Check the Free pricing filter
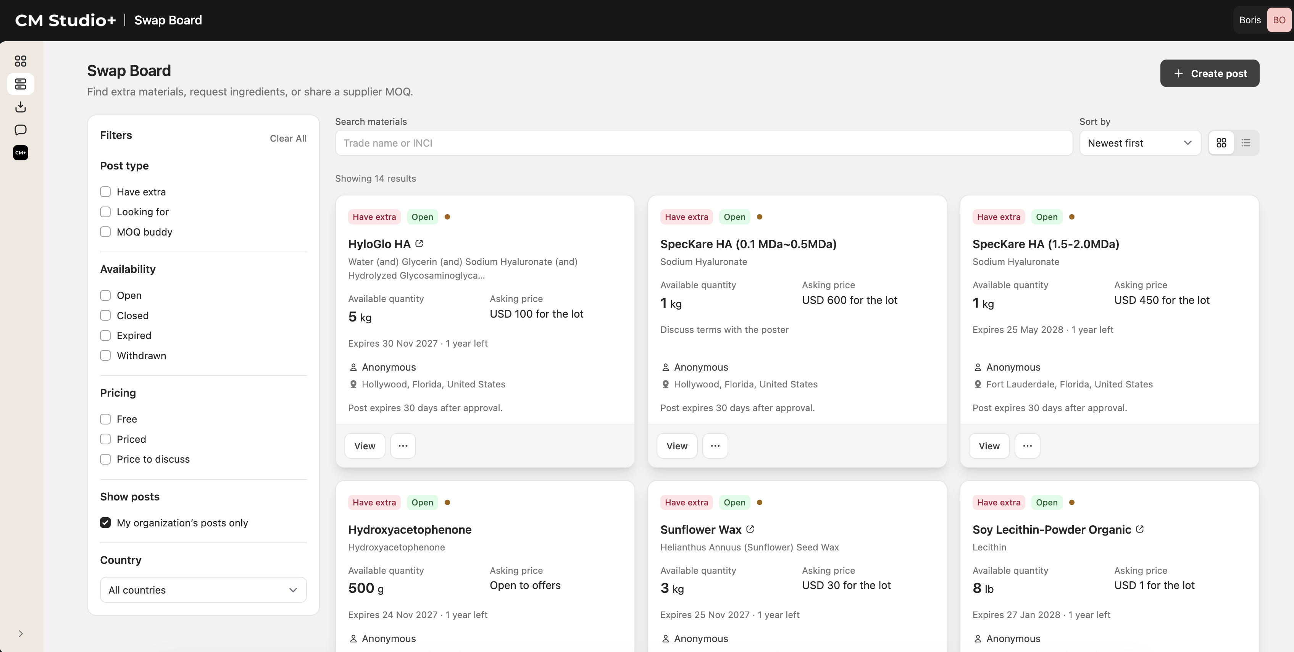 pyautogui.click(x=105, y=419)
